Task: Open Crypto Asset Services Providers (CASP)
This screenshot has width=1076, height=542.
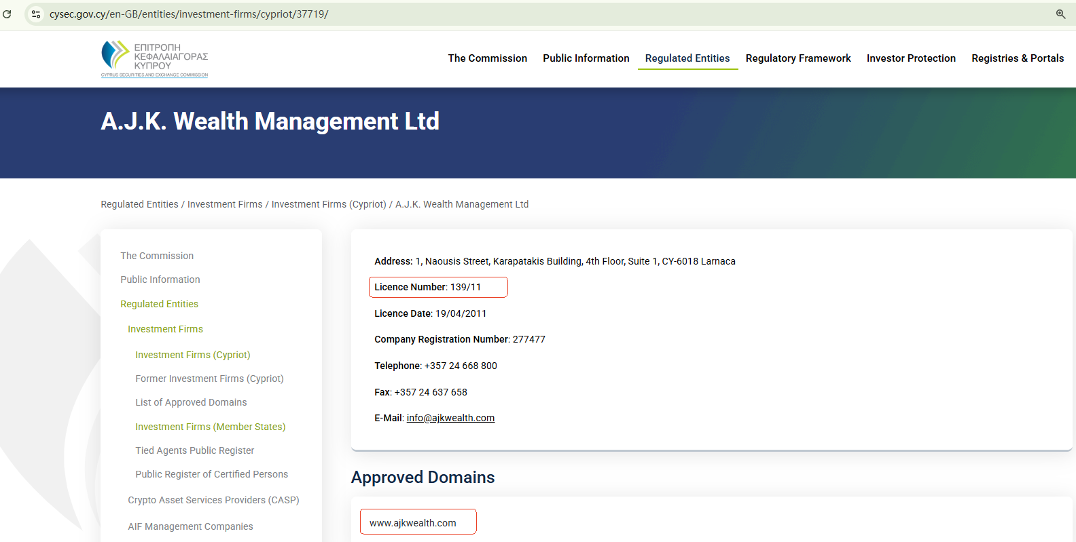Action: pyautogui.click(x=213, y=500)
